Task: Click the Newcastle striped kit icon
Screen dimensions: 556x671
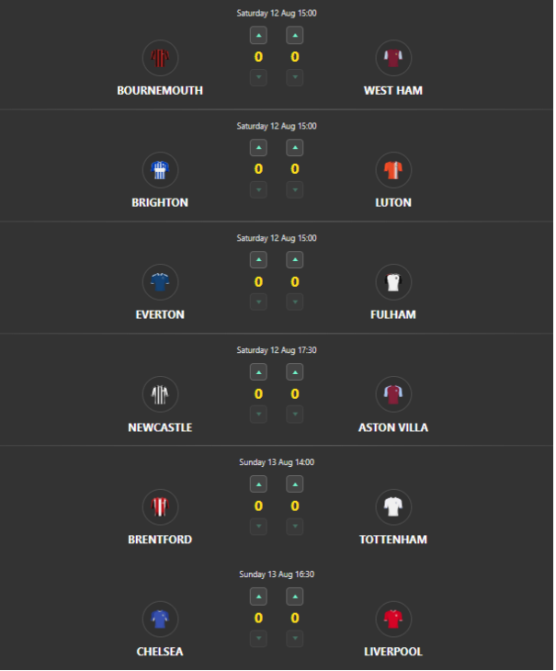Action: tap(161, 394)
